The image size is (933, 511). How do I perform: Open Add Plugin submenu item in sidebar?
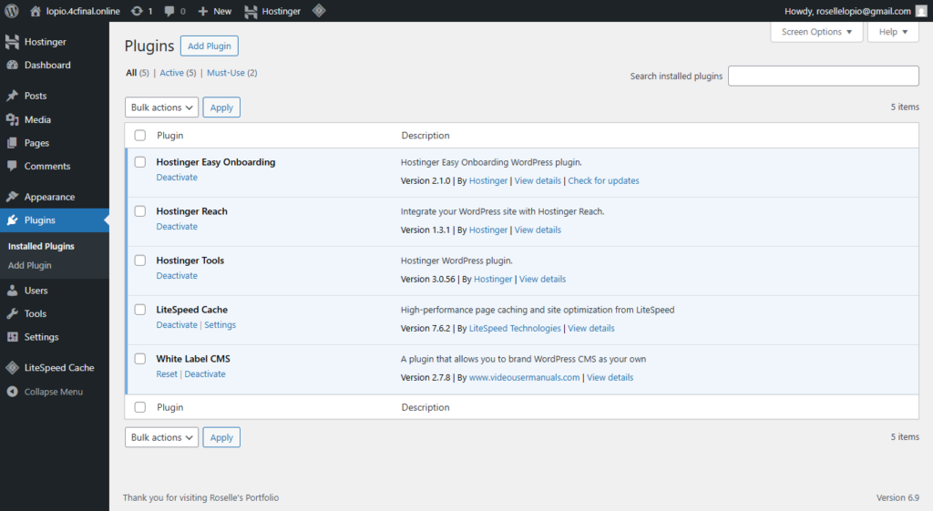30,266
